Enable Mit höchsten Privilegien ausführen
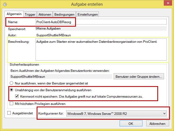Image resolution: width=174 pixels, height=131 pixels. 12,104
